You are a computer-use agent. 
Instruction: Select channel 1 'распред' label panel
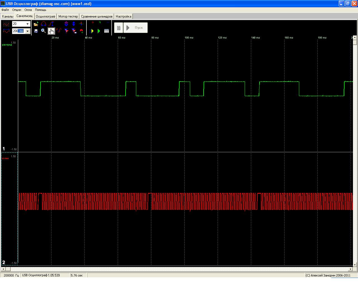[x=10, y=96]
